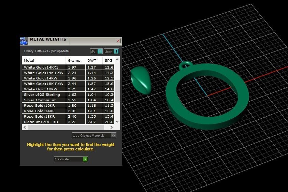Select the White Gold:14KW row
The image size is (288, 192).
coord(68,78)
